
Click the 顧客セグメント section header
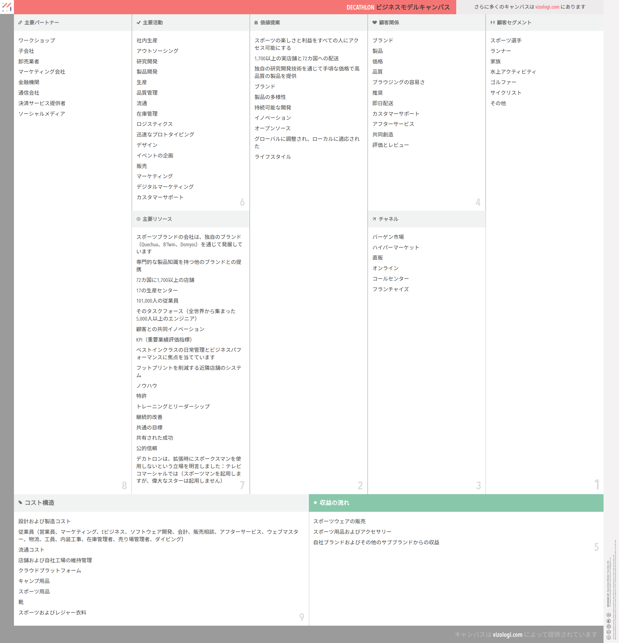tap(514, 23)
